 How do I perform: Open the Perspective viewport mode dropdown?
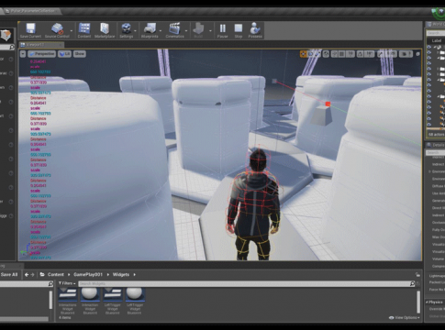pyautogui.click(x=42, y=54)
